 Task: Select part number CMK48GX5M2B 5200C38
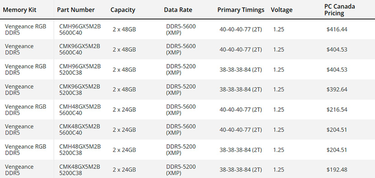(x=79, y=170)
